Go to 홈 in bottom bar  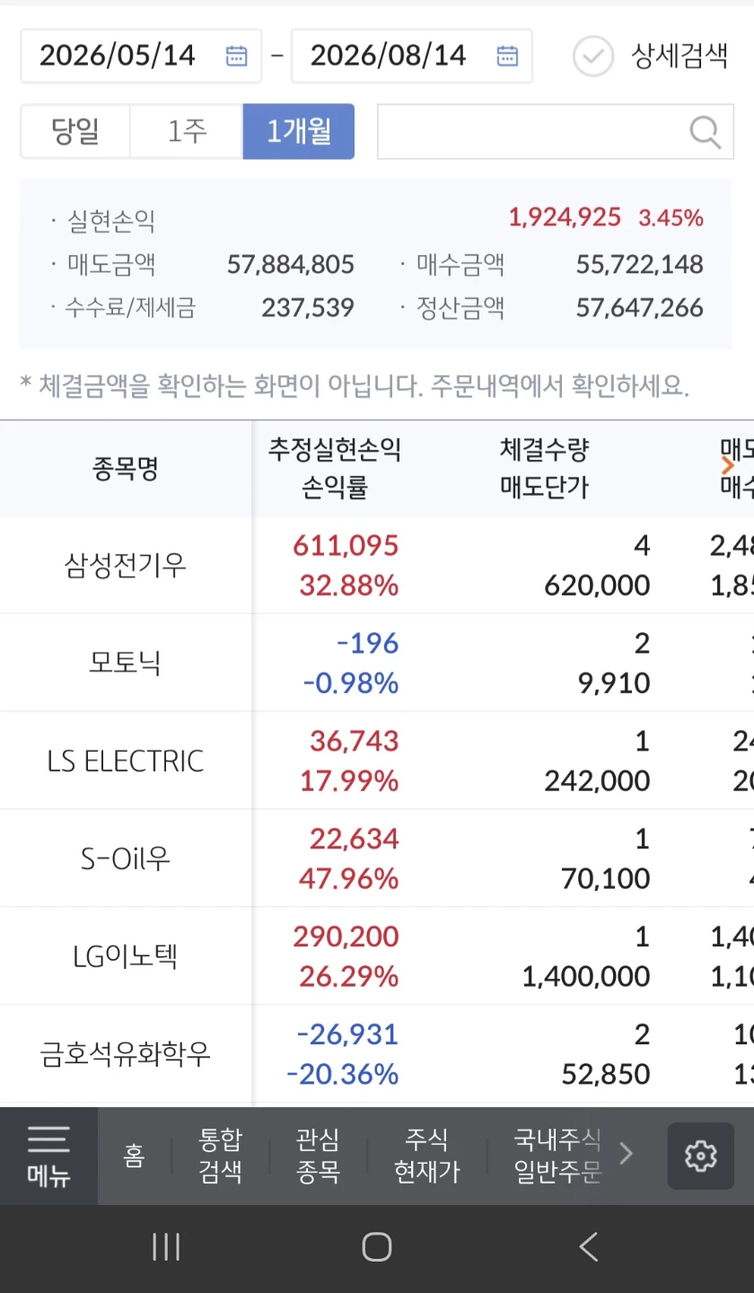(135, 1156)
